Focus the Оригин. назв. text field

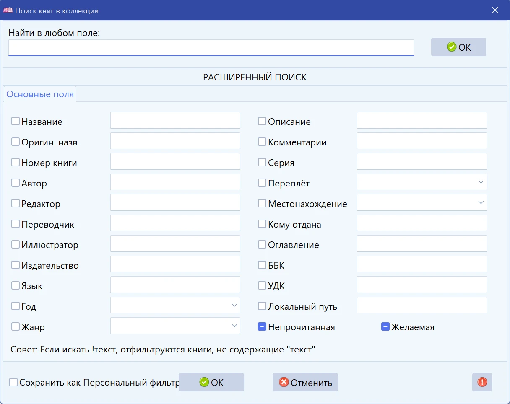[x=175, y=141]
